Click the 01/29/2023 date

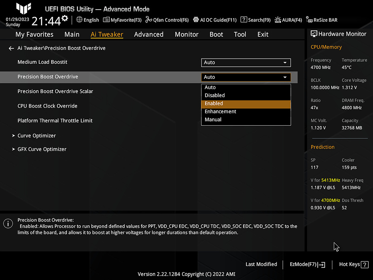point(17,19)
